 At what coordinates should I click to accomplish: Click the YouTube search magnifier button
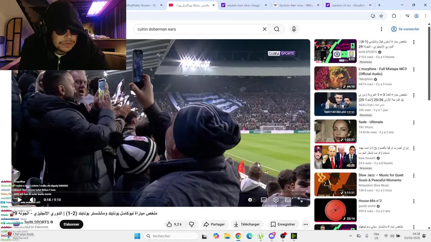277,29
